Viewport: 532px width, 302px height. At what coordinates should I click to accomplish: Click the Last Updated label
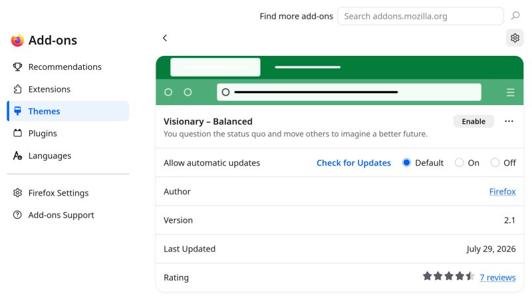[190, 249]
